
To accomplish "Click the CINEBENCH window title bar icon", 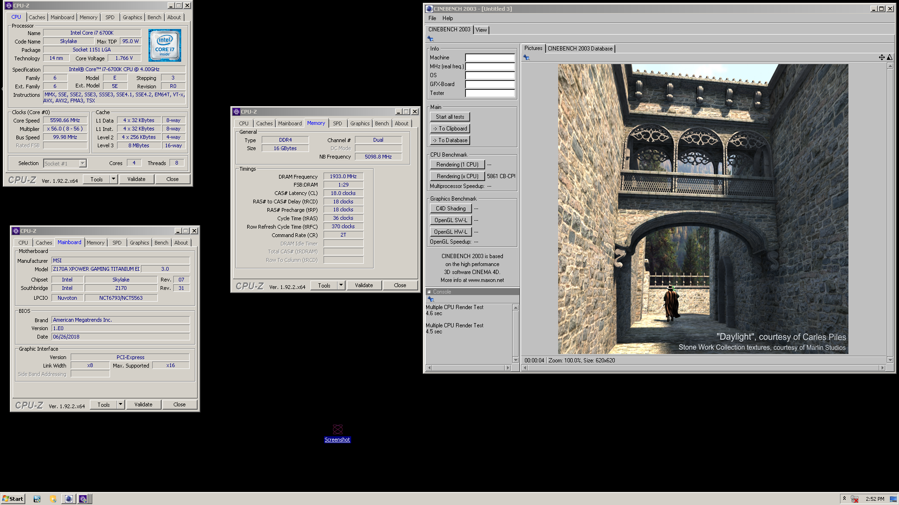I will click(x=429, y=9).
